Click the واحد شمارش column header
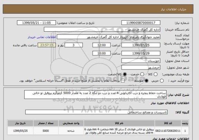The width and height of the screenshot is (199, 140). point(71,123)
